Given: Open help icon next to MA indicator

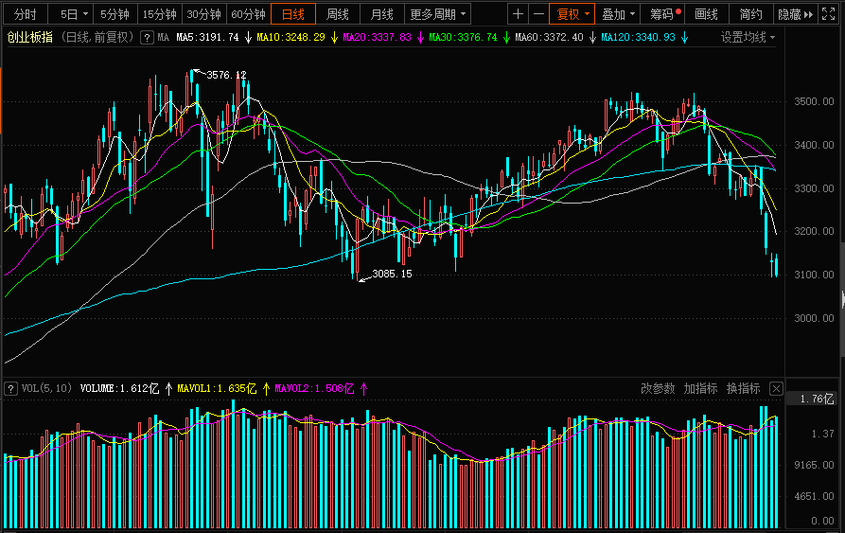Looking at the screenshot, I should tap(147, 37).
